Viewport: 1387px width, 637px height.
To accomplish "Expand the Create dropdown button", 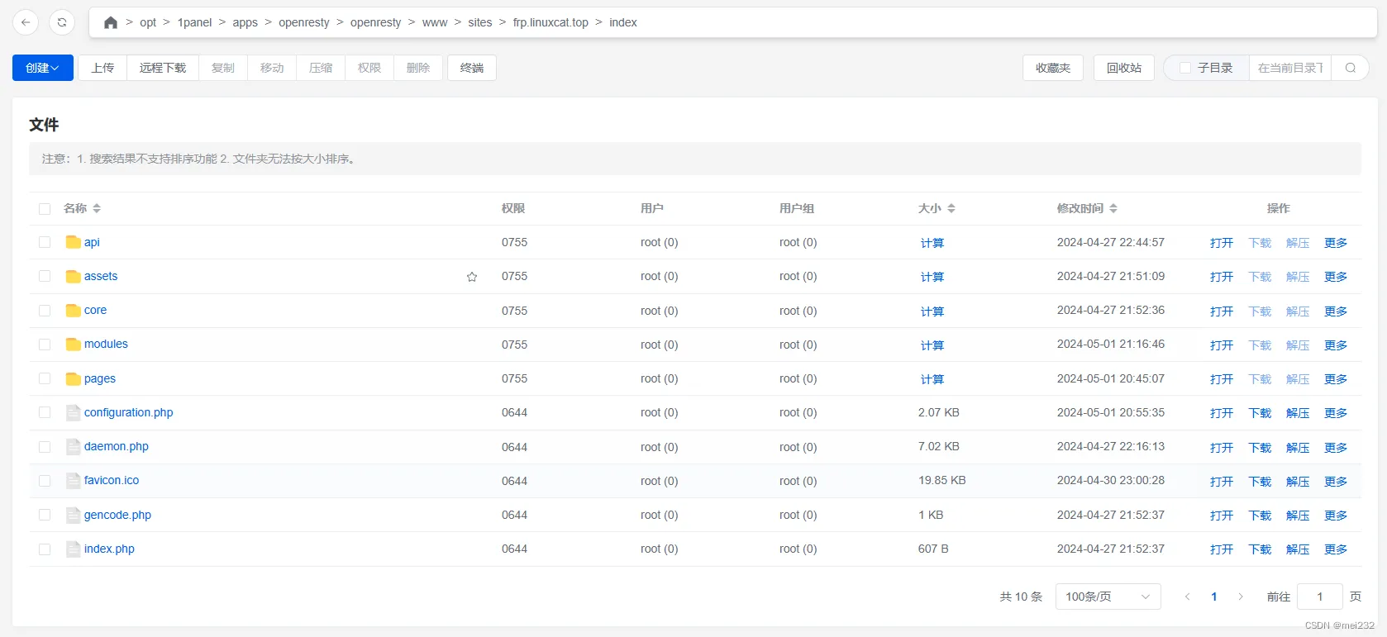I will point(42,68).
